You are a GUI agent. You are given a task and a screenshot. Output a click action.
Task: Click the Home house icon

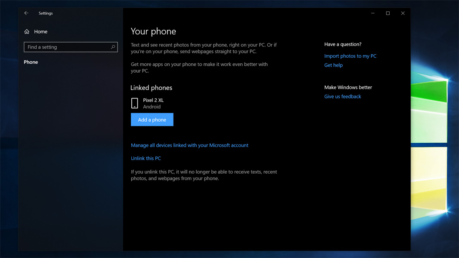[27, 32]
